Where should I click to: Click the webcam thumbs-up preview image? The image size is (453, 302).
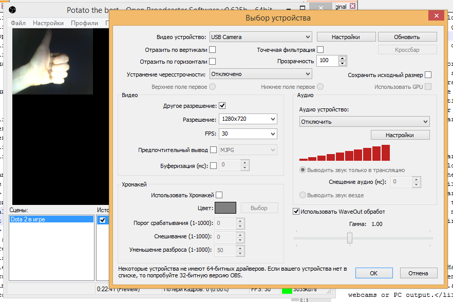coord(52,62)
